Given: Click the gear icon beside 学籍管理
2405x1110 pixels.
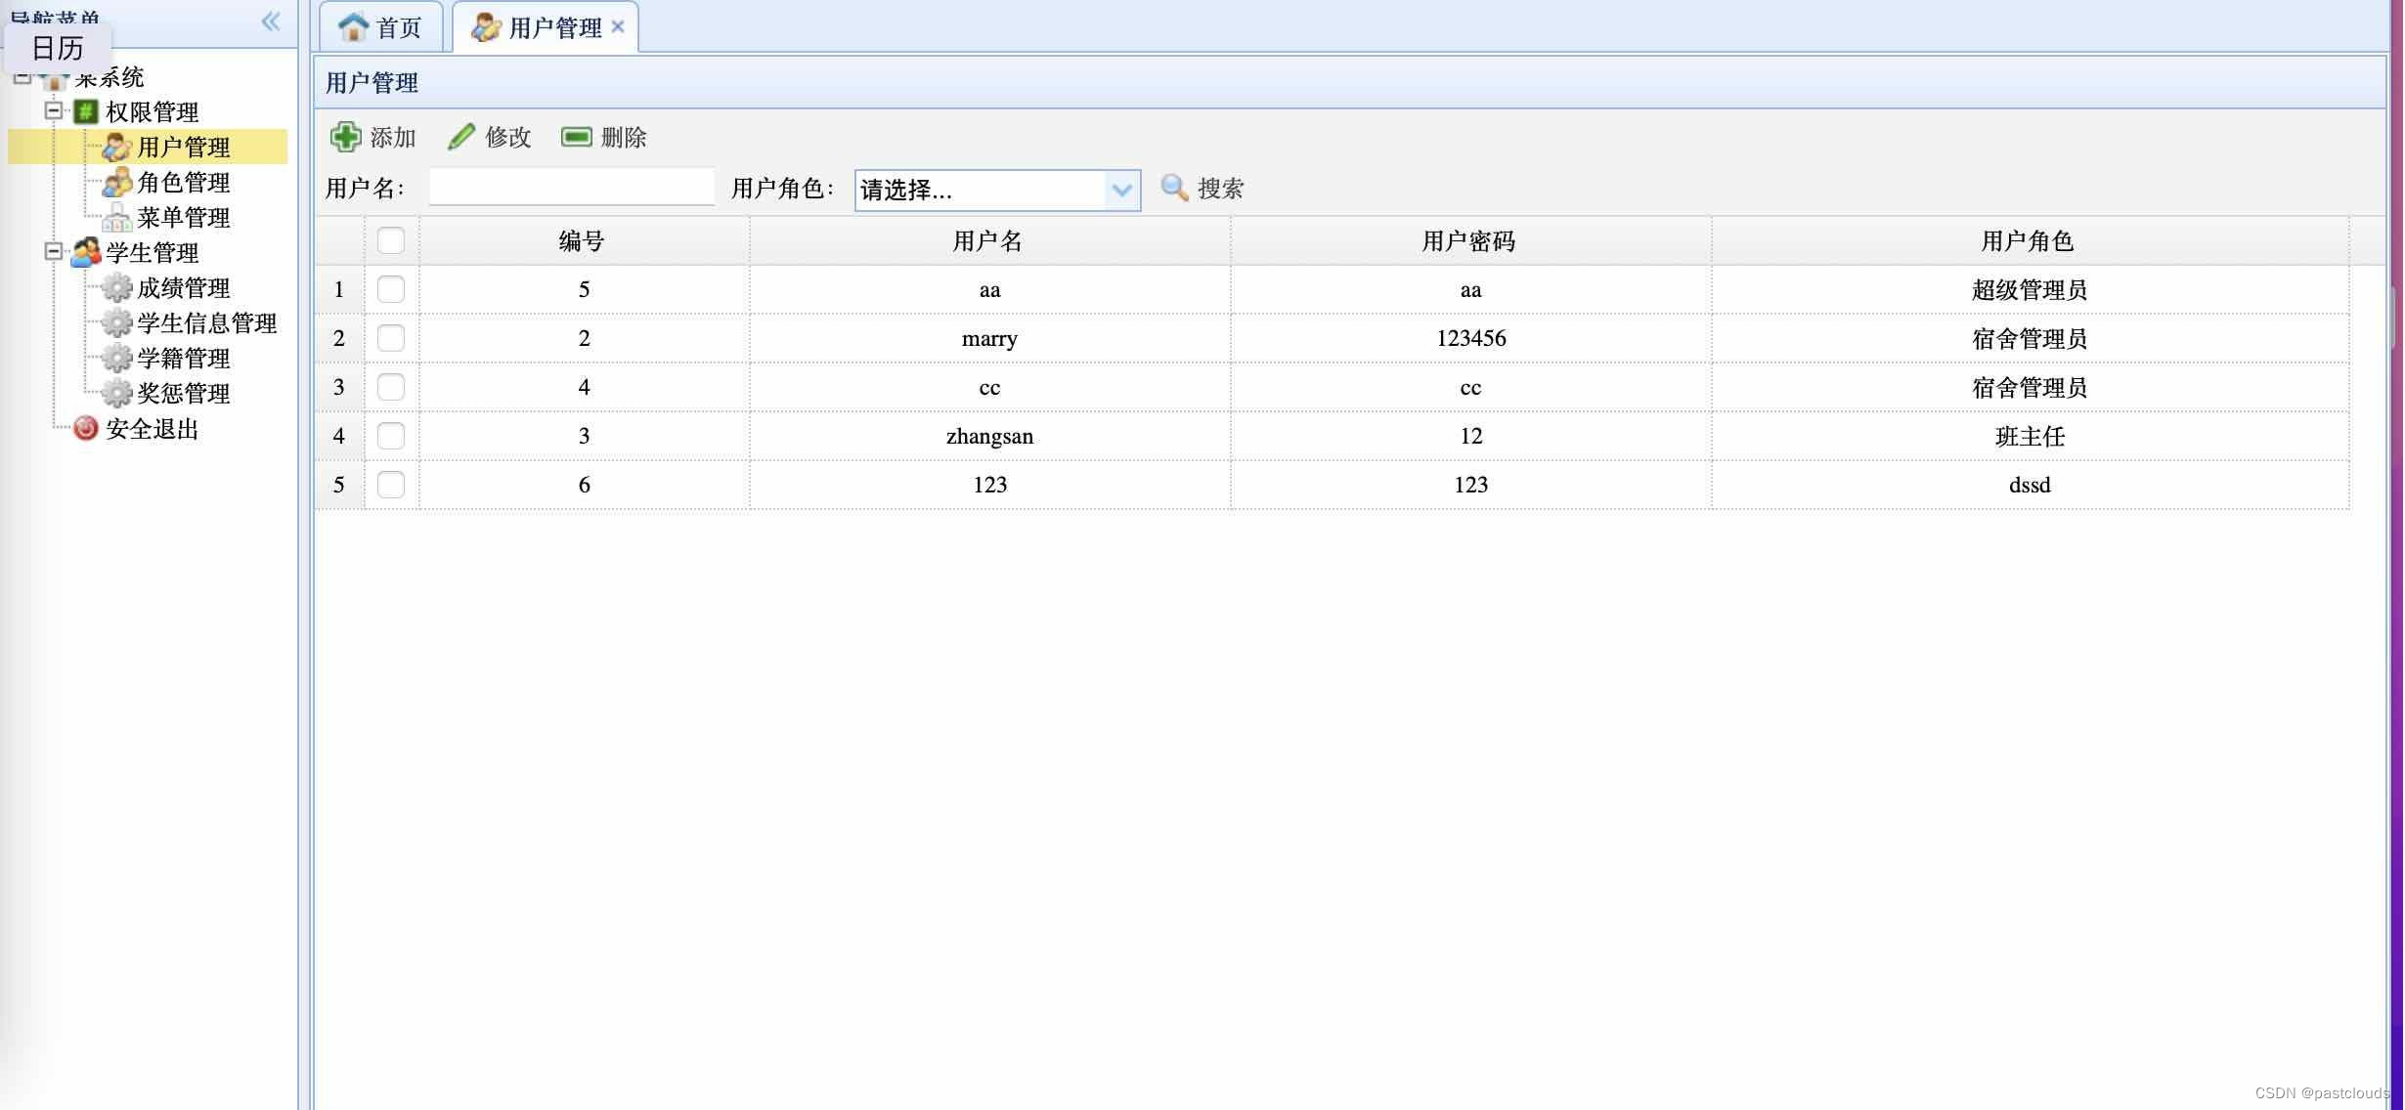Looking at the screenshot, I should coord(117,358).
